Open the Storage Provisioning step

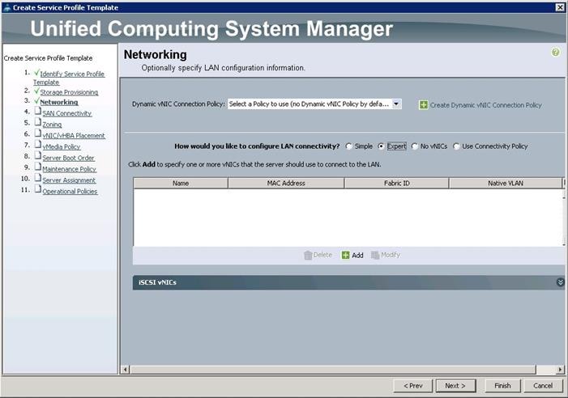tap(69, 92)
